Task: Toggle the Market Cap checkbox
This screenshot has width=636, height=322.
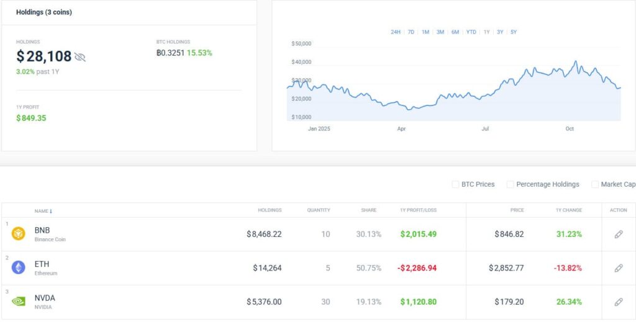Action: tap(594, 184)
